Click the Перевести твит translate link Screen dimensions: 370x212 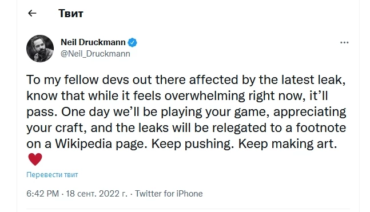point(52,175)
